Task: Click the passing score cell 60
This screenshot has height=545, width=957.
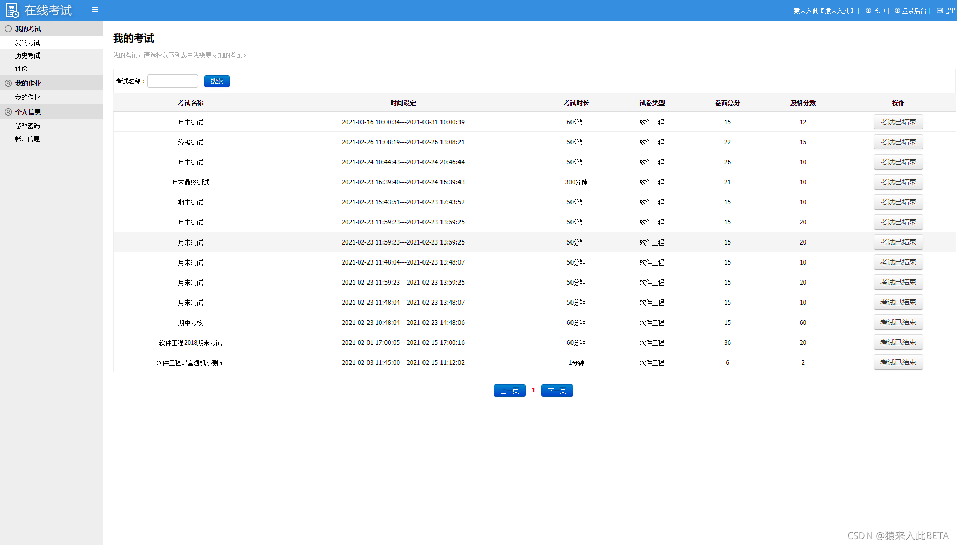Action: (803, 323)
